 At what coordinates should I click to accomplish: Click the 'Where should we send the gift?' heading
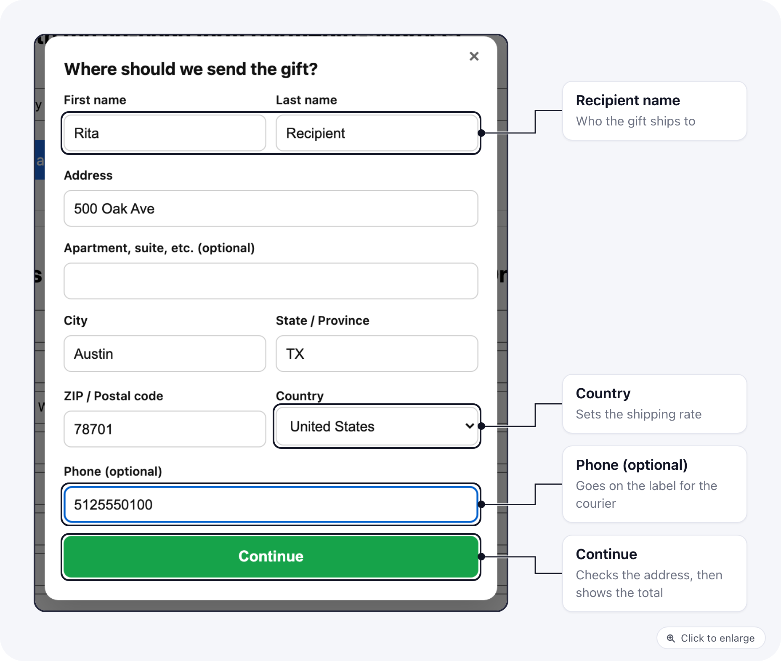191,69
